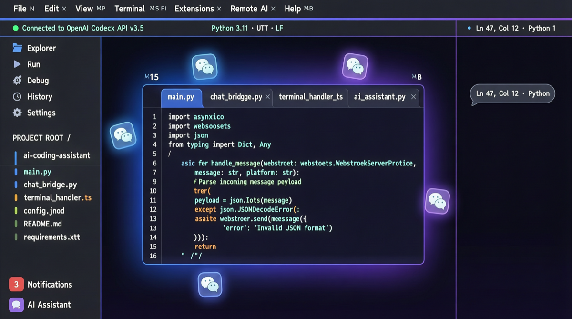Switch to the terminal_handler_ts tab
Viewport: 572px width, 319px height.
311,97
